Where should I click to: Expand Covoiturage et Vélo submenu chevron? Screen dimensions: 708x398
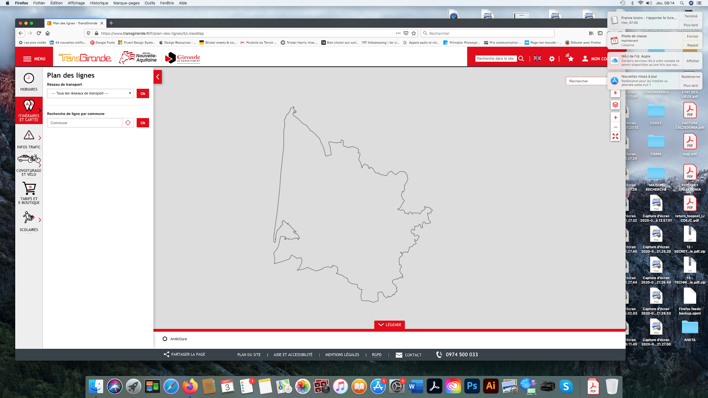coord(40,165)
